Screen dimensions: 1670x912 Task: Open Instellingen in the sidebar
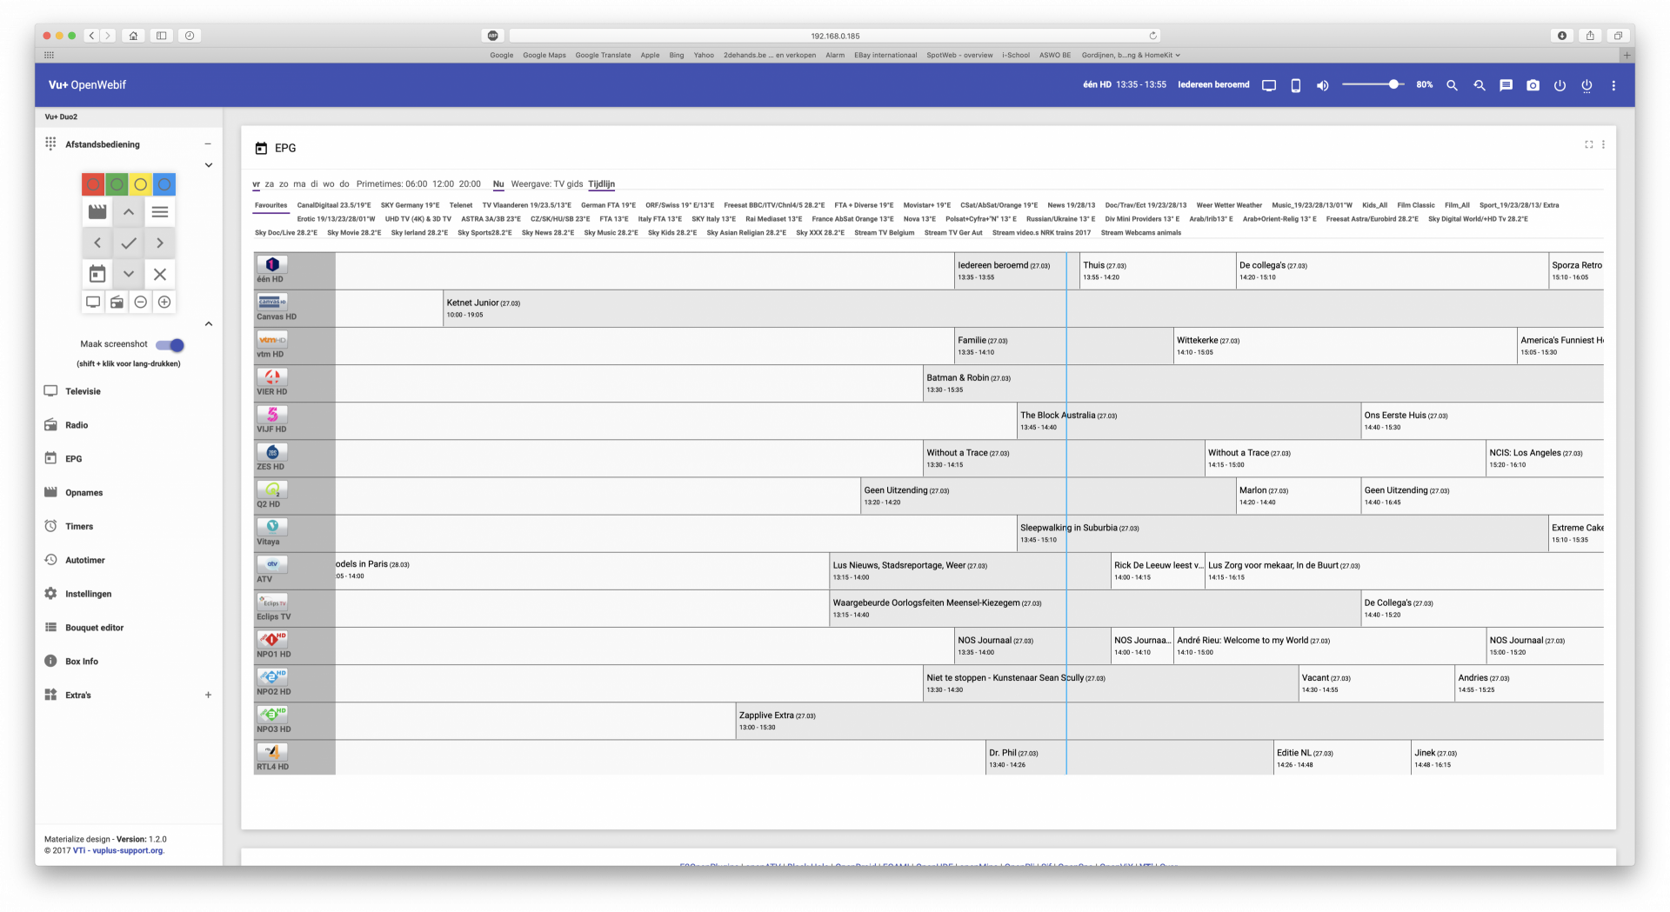point(88,594)
